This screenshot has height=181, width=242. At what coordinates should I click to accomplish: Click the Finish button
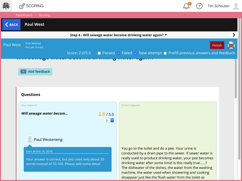pos(217,45)
